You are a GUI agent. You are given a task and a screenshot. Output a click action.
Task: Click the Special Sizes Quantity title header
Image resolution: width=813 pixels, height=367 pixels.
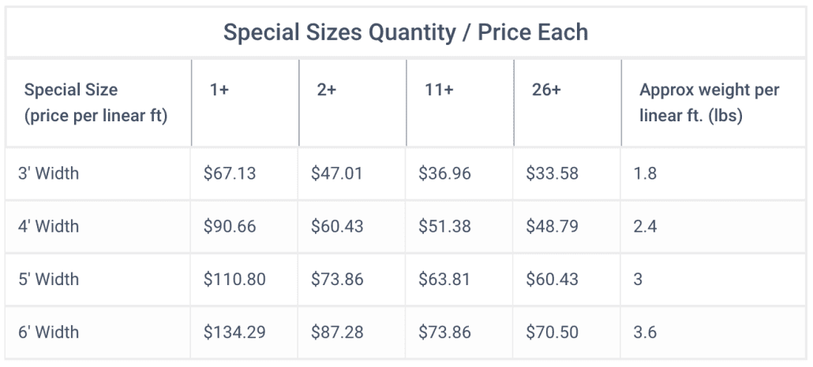tap(406, 32)
